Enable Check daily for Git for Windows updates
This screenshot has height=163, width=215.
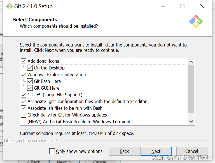tap(24, 115)
